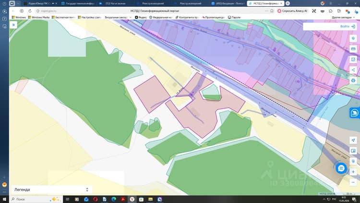Image resolution: width=360 pixels, height=203 pixels.
Task: Reload the page with refresh icon
Action: 30,11
